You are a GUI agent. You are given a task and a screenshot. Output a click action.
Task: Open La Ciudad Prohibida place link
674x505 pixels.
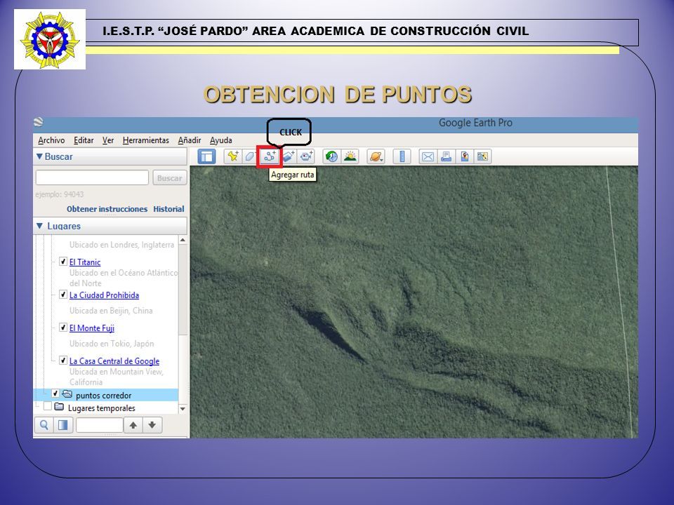[104, 295]
